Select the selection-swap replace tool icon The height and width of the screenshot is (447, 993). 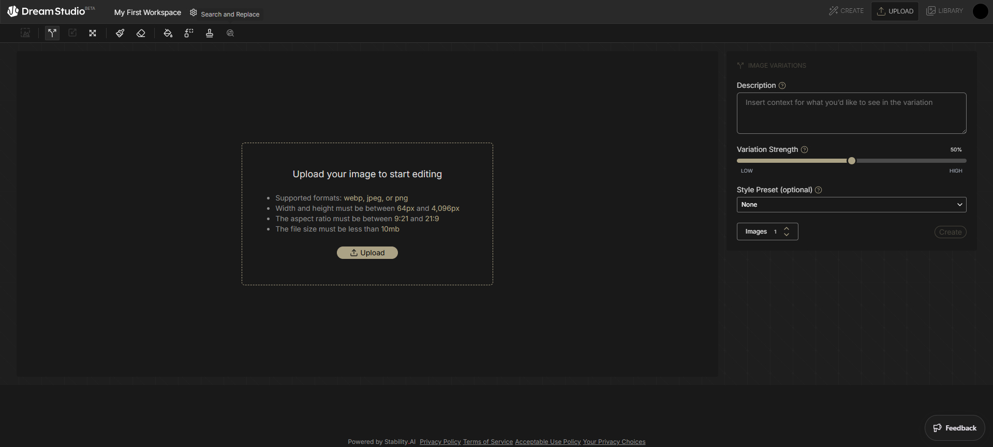(189, 33)
